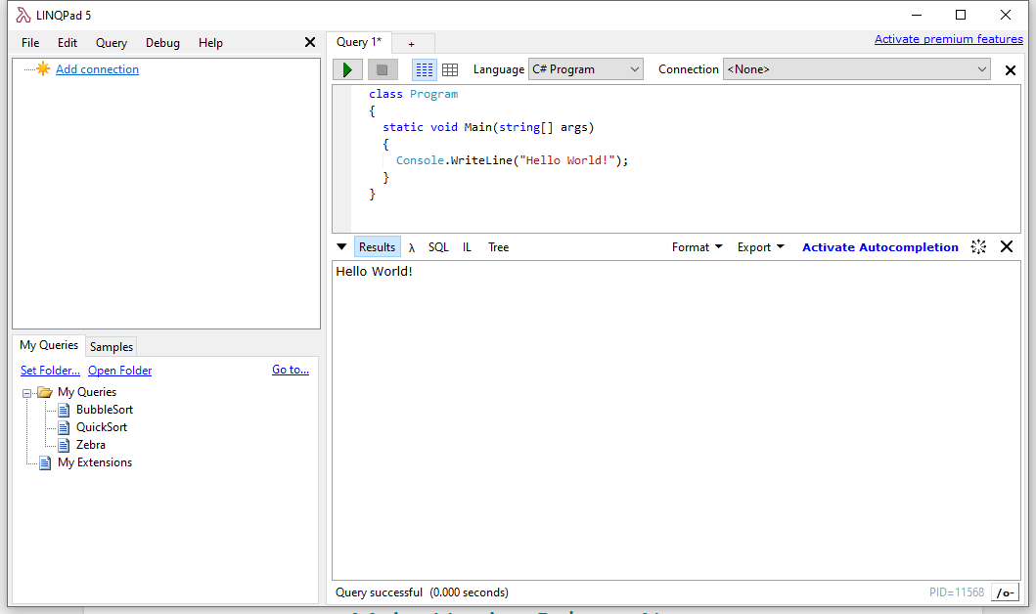The image size is (1036, 614).
Task: Switch to the SQL output tab
Action: coord(438,247)
